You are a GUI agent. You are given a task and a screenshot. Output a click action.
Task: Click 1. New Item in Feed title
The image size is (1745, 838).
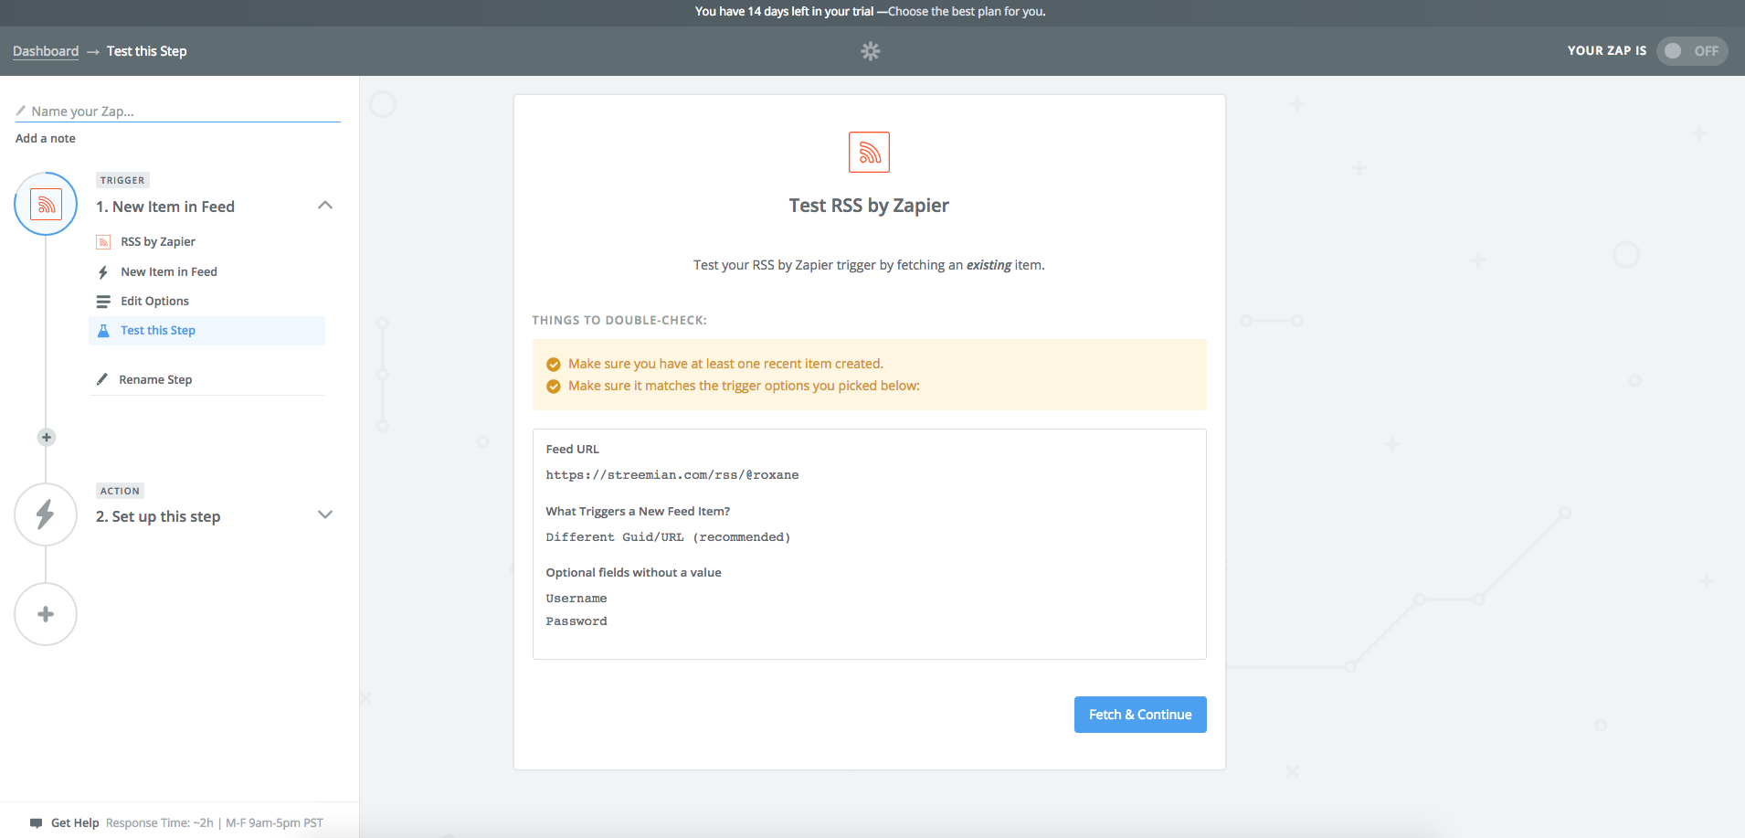point(165,207)
